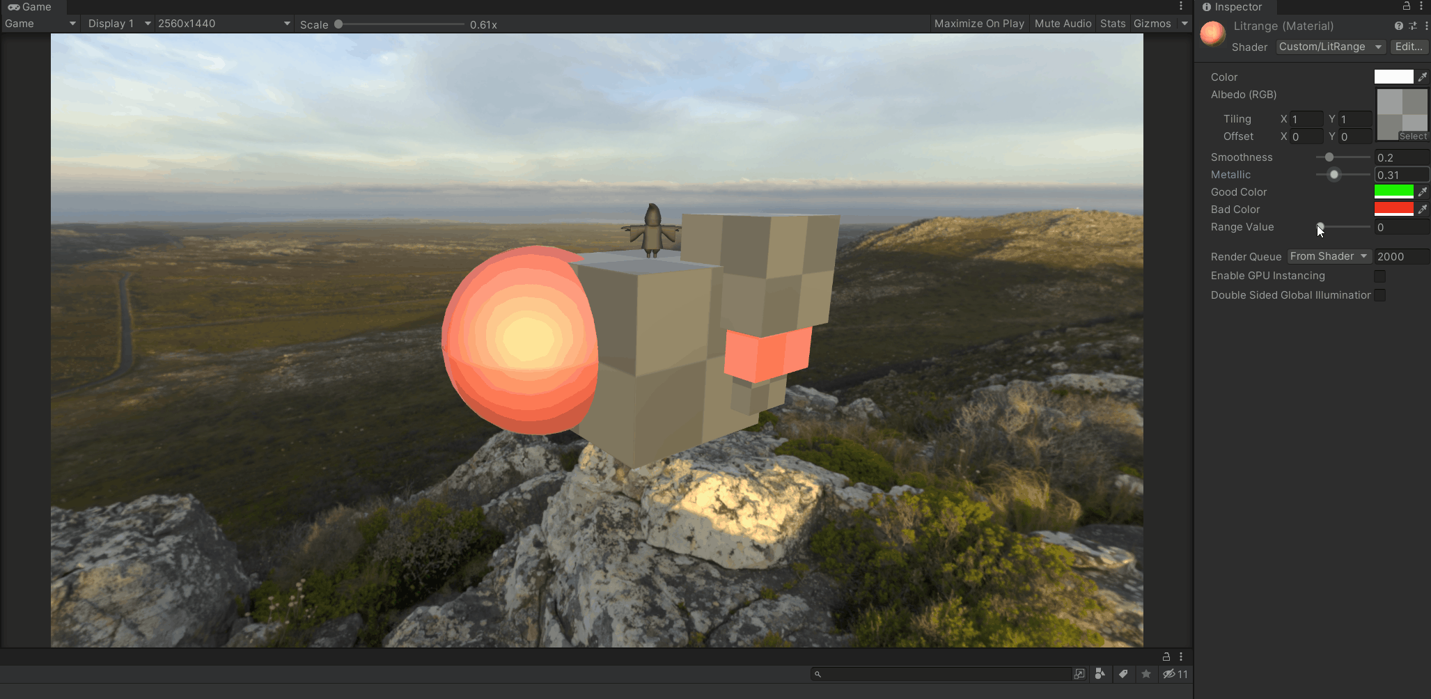The height and width of the screenshot is (699, 1431).
Task: Pick Color with eyedropper
Action: pos(1423,77)
